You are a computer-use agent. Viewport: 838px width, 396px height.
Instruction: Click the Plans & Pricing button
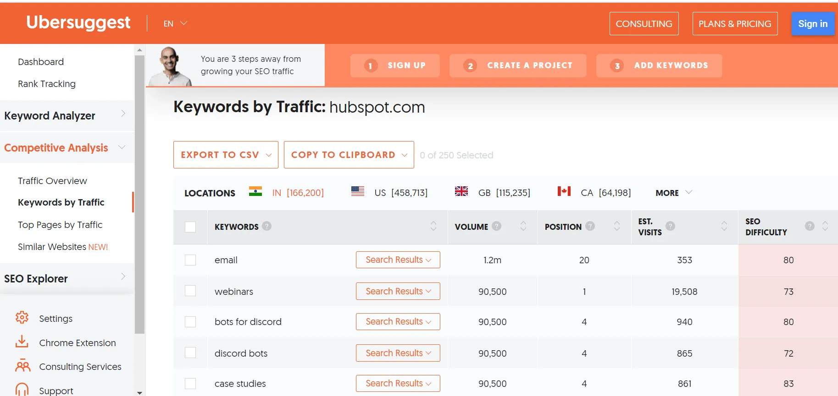click(x=735, y=24)
